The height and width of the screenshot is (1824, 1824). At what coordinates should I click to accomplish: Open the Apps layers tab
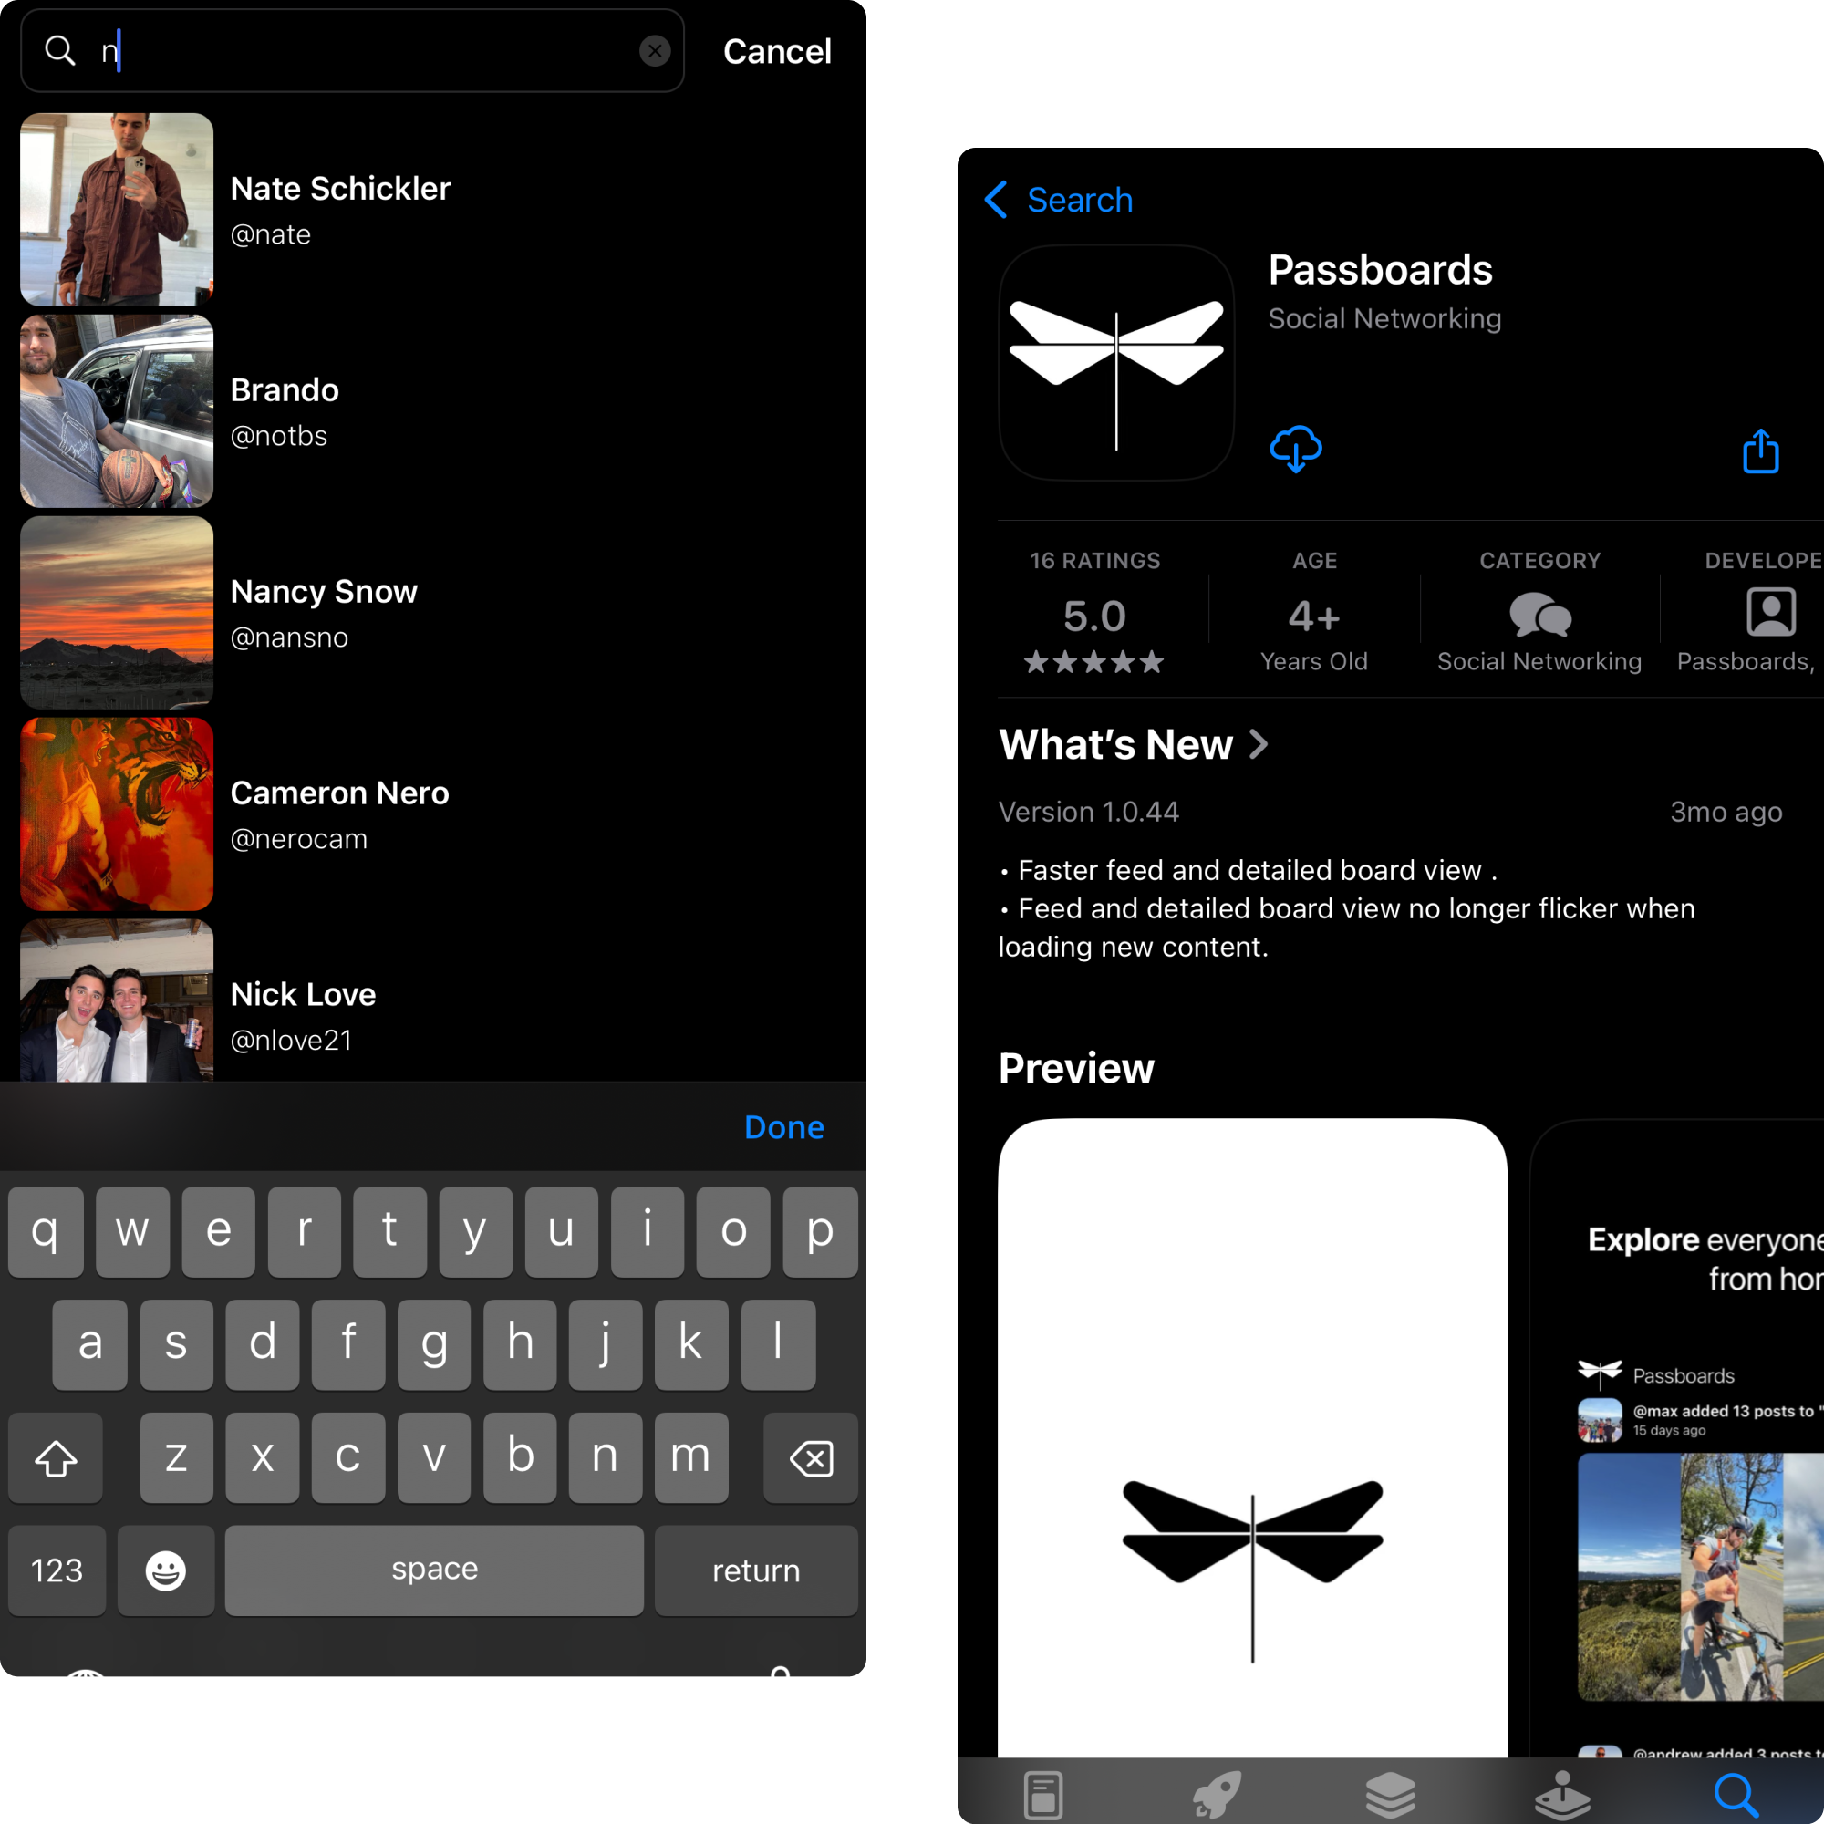pos(1391,1795)
